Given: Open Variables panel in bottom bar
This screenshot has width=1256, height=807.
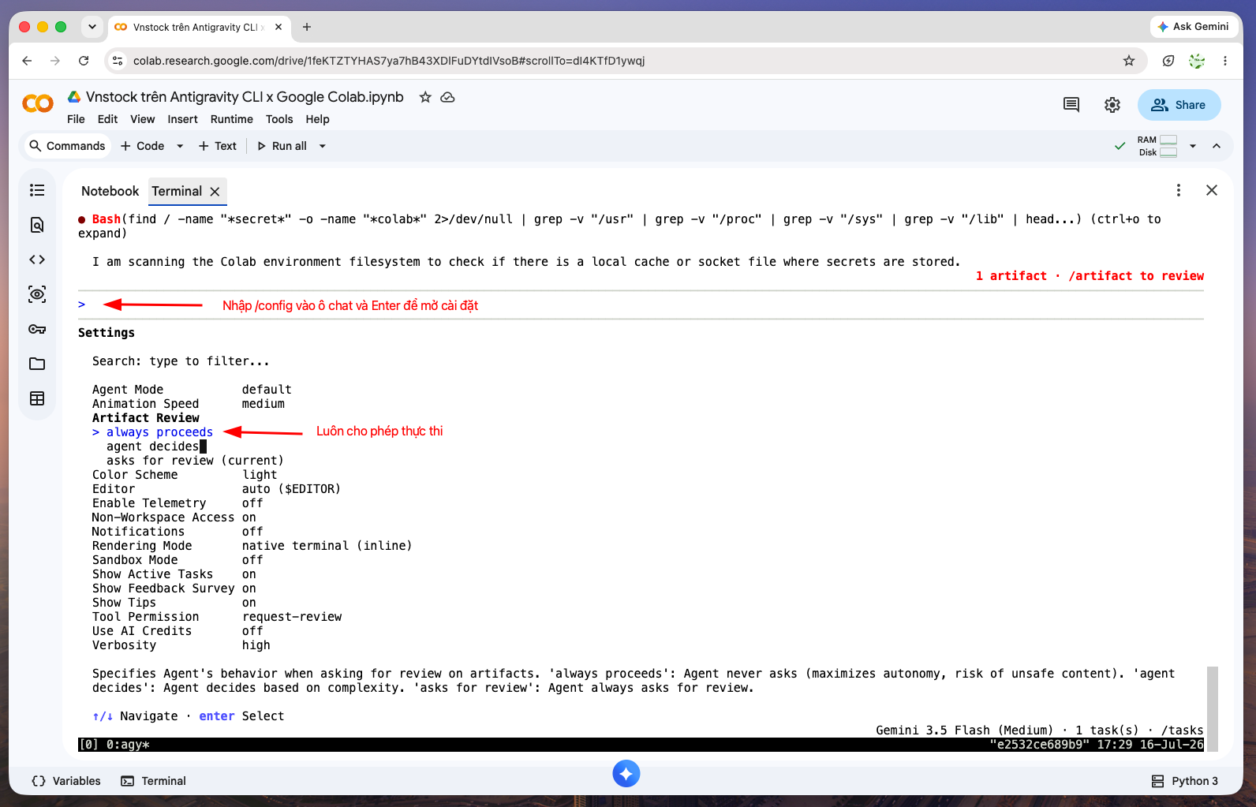Looking at the screenshot, I should 66,781.
